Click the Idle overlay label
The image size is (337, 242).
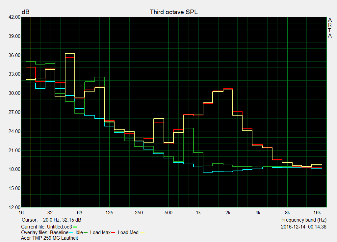(x=79, y=232)
